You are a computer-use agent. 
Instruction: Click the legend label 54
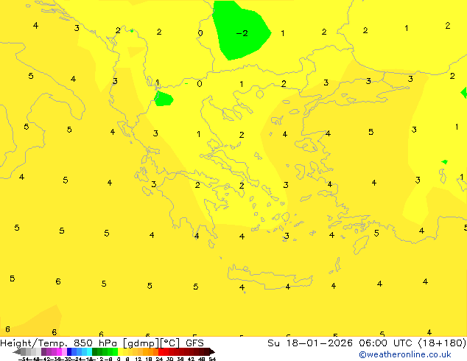click(x=212, y=360)
